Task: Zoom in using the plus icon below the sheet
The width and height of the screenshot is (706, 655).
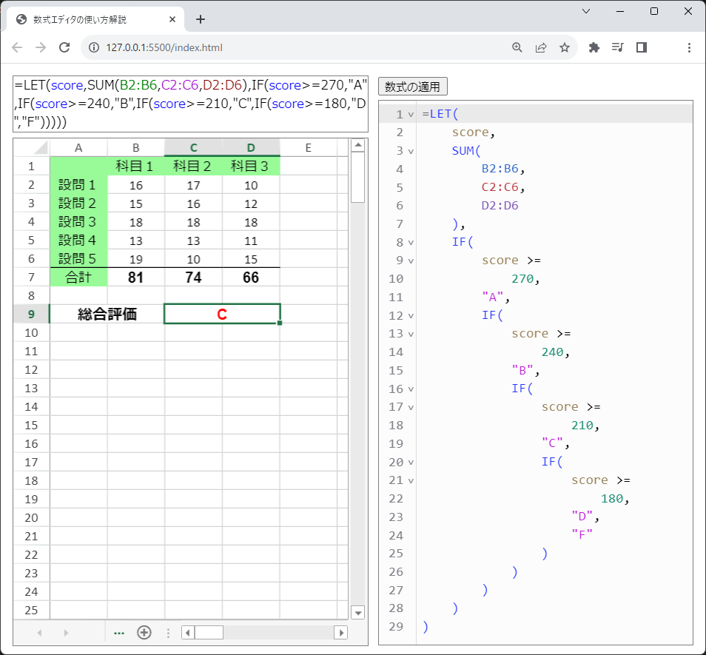Action: coord(144,632)
